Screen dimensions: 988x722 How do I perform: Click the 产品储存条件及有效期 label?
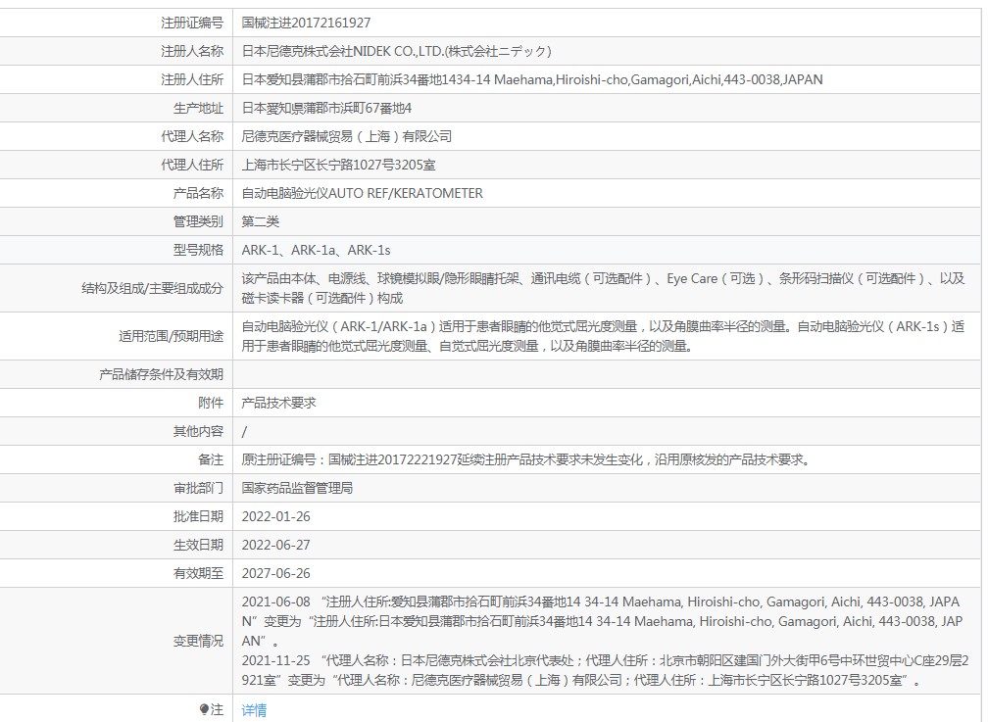(162, 374)
